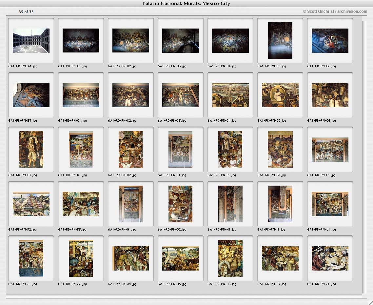Open thumbnail 6A1-RD-PN-A1.jpg courtyard photo
Image resolution: width=373 pixels, height=305 pixels.
tap(31, 41)
